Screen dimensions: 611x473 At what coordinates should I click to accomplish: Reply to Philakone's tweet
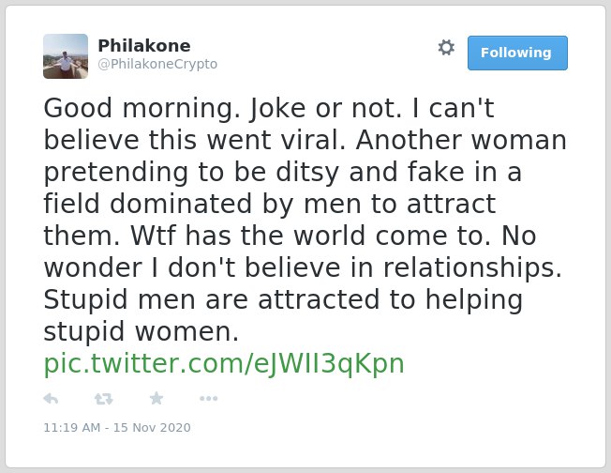click(51, 399)
